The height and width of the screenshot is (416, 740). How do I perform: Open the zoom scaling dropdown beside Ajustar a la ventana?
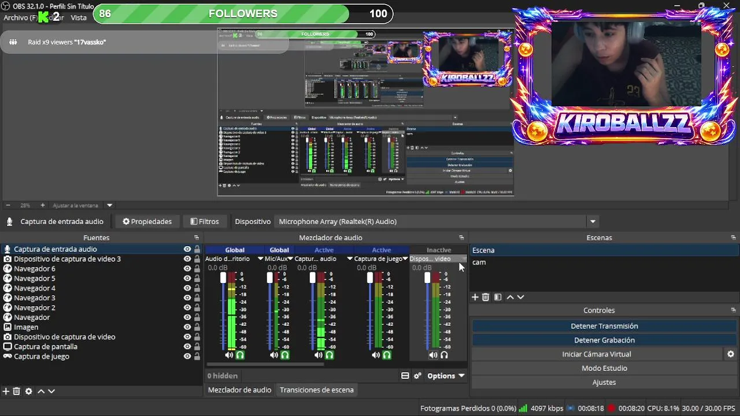[109, 205]
